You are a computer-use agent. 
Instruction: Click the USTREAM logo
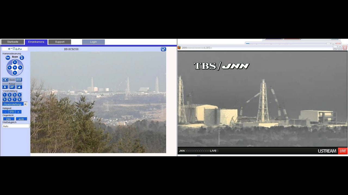pyautogui.click(x=327, y=151)
